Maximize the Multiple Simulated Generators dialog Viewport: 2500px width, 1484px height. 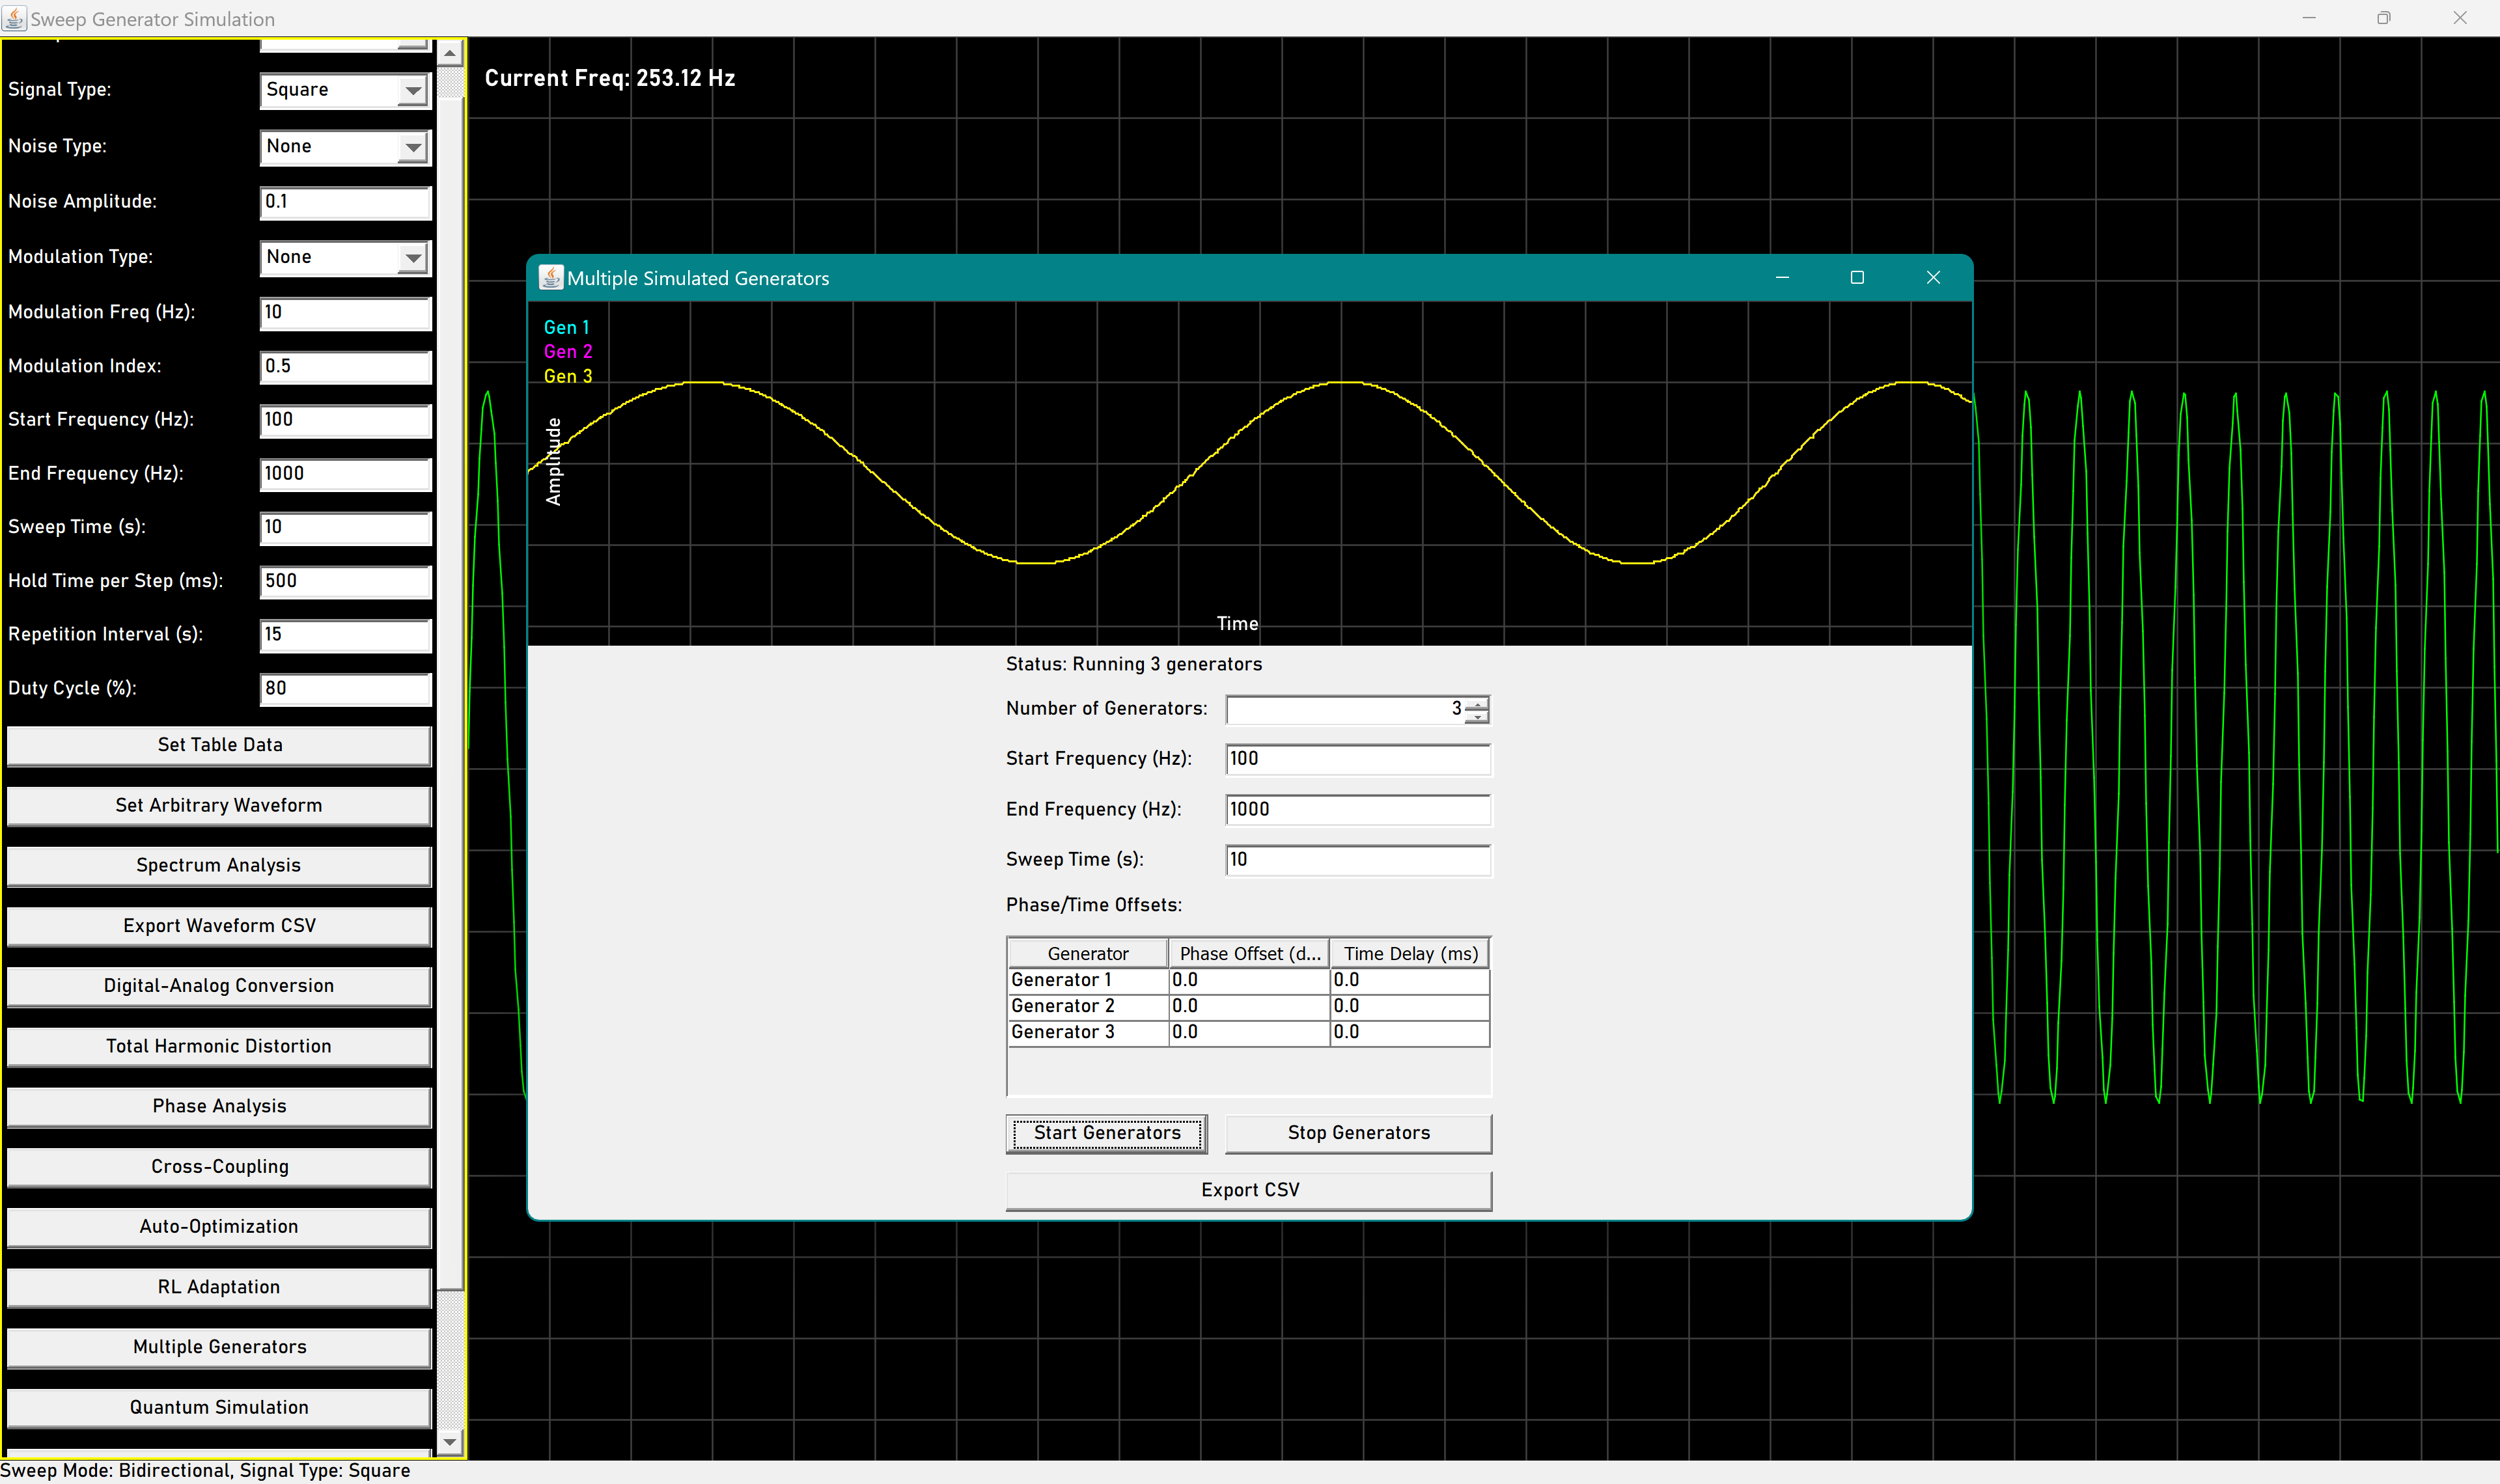pyautogui.click(x=1857, y=278)
